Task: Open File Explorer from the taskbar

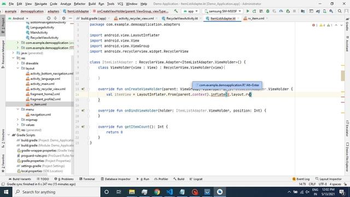Action: coord(132,192)
